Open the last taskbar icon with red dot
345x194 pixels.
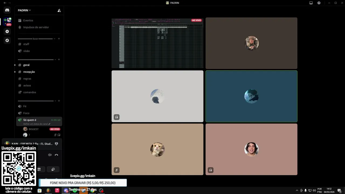click(101, 190)
